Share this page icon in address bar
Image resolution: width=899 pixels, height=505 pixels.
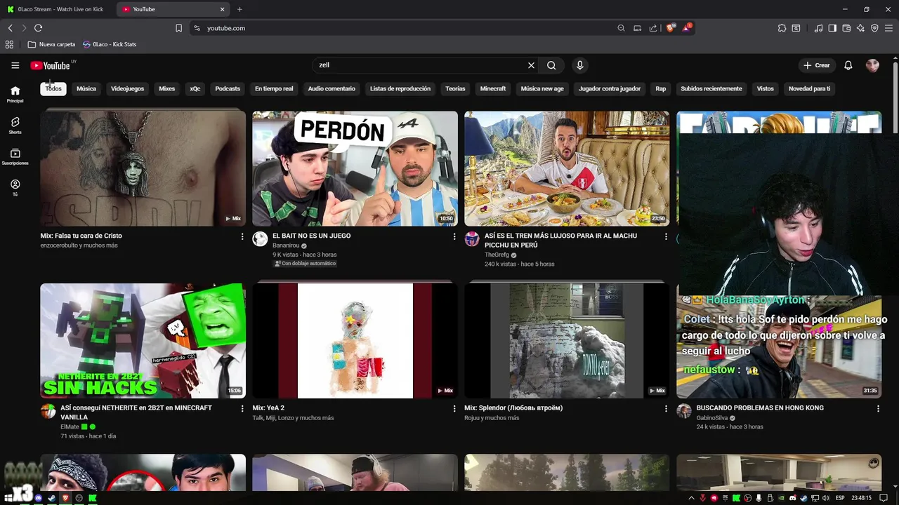coord(653,28)
